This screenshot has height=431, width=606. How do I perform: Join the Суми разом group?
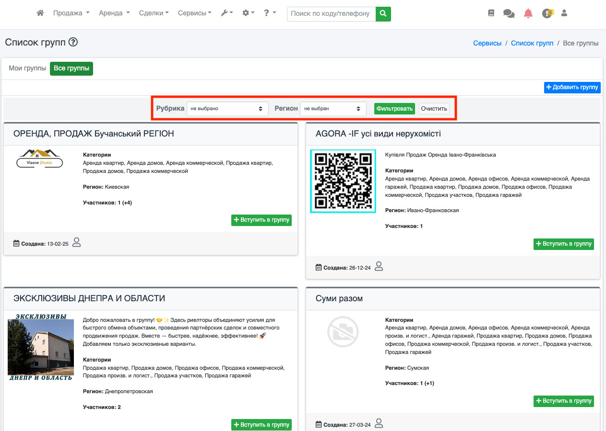click(x=563, y=401)
